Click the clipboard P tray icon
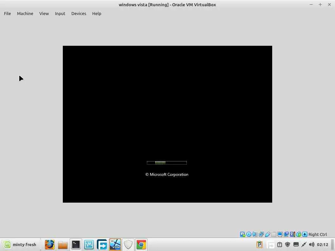 coord(259,244)
